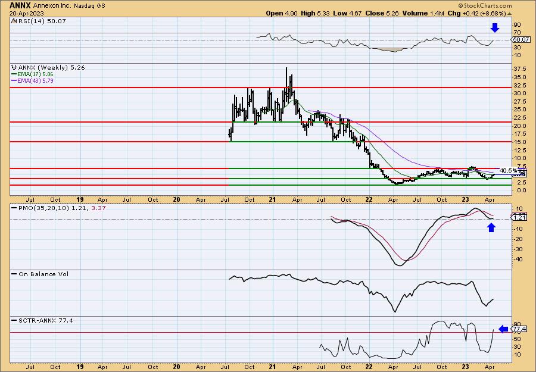This screenshot has width=536, height=372.
Task: Click the RSI(14) 50.07 indicator legend
Action: pyautogui.click(x=42, y=21)
